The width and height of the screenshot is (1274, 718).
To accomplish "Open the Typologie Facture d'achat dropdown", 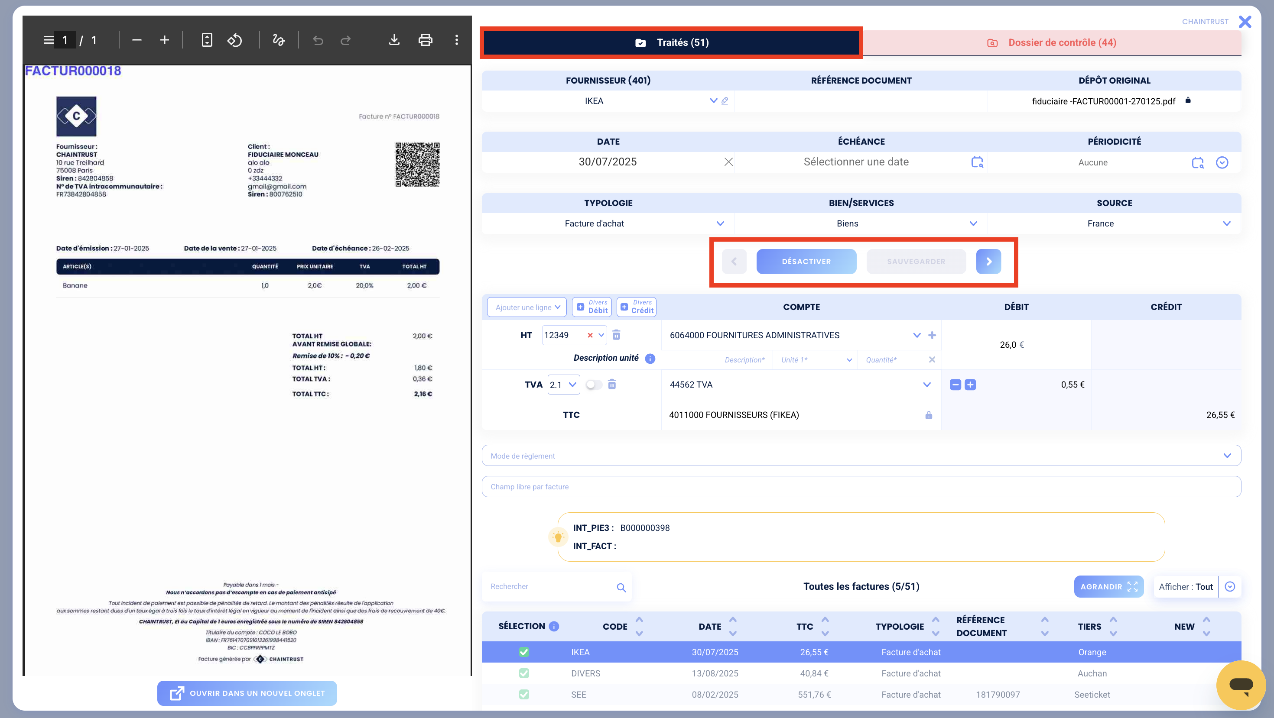I will (x=720, y=223).
